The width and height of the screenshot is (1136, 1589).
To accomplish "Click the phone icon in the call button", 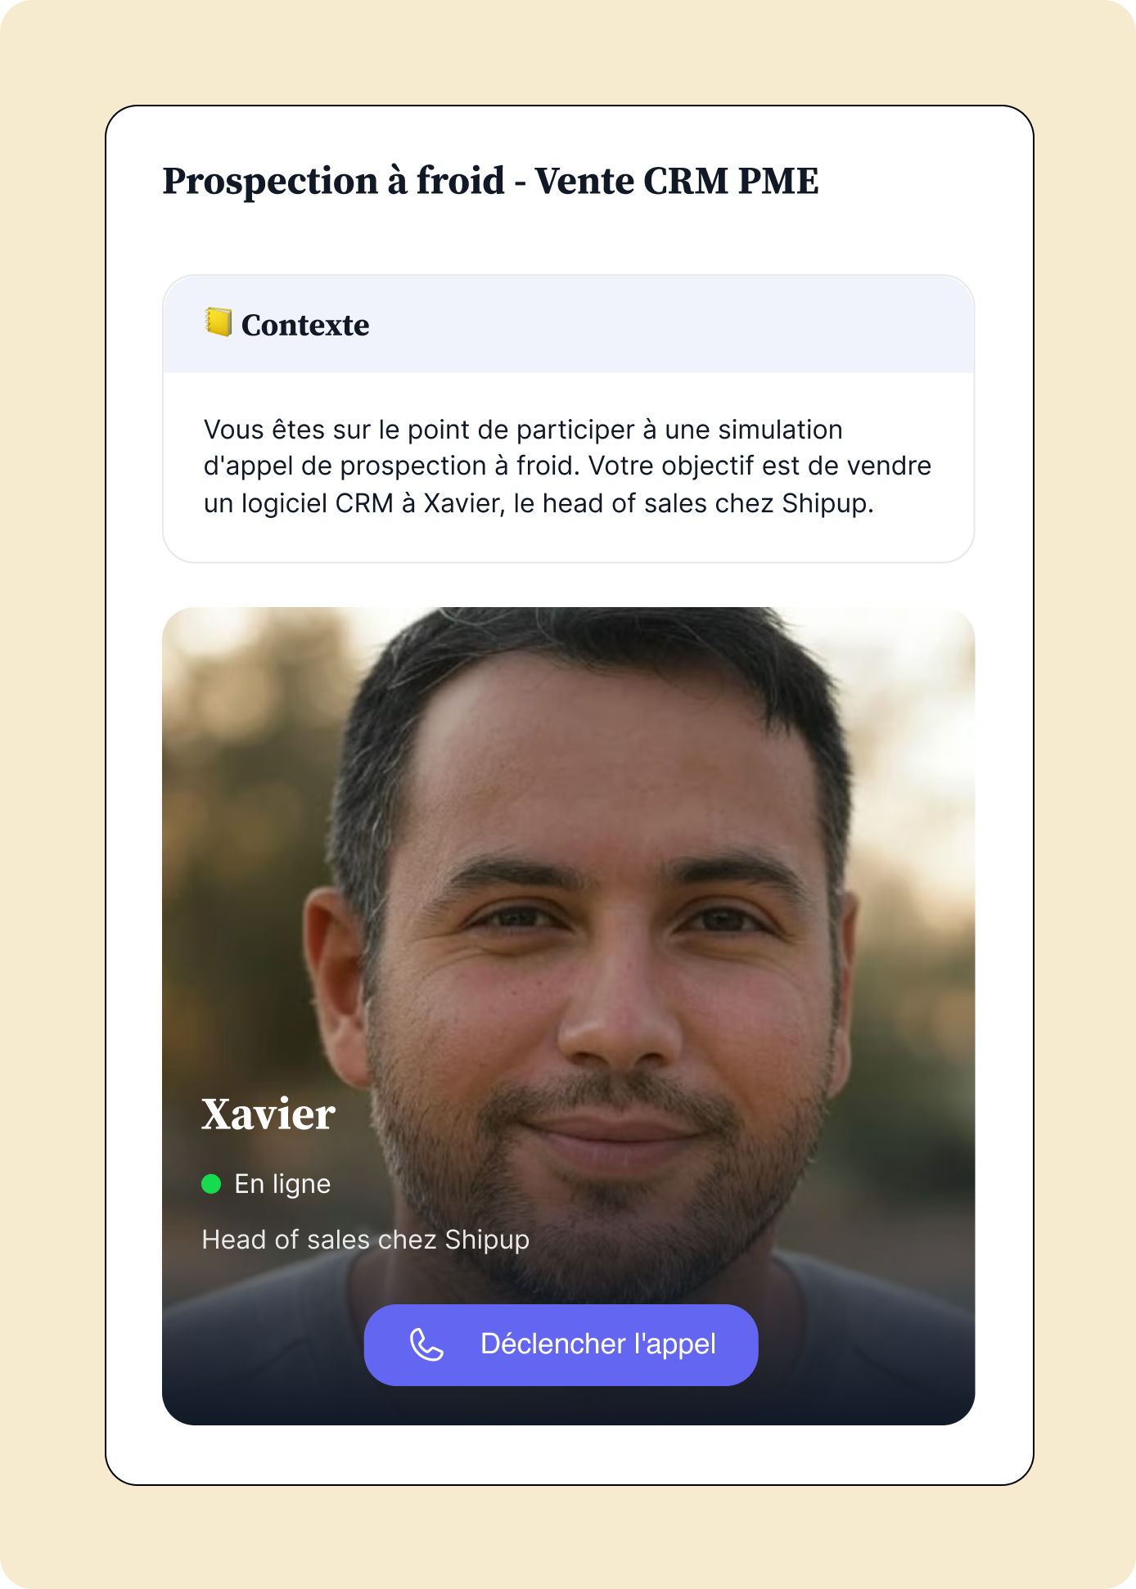I will point(426,1344).
